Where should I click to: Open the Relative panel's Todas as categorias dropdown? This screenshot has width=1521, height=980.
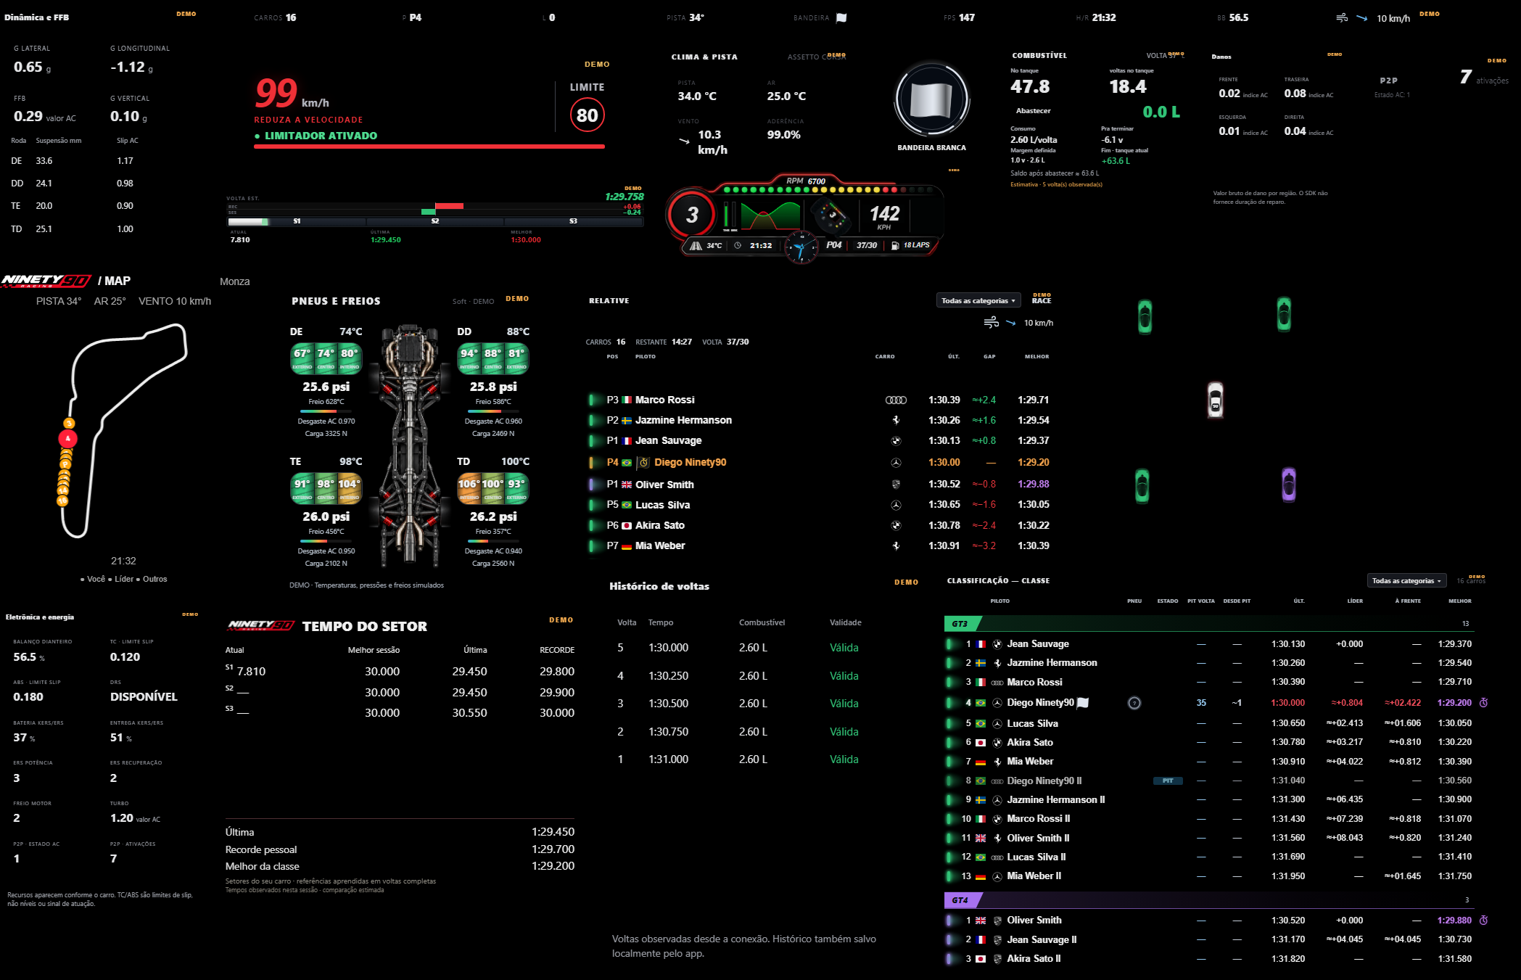[978, 300]
